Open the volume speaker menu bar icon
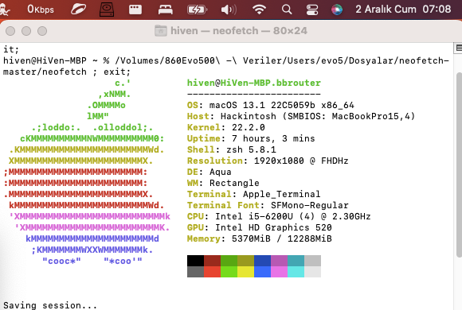462x310 pixels. 229,10
